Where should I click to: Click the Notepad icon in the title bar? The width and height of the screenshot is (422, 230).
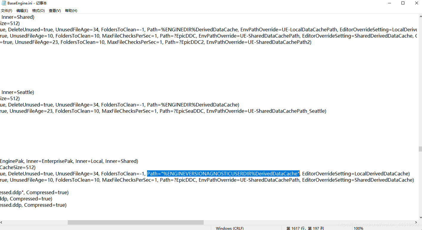4,3
